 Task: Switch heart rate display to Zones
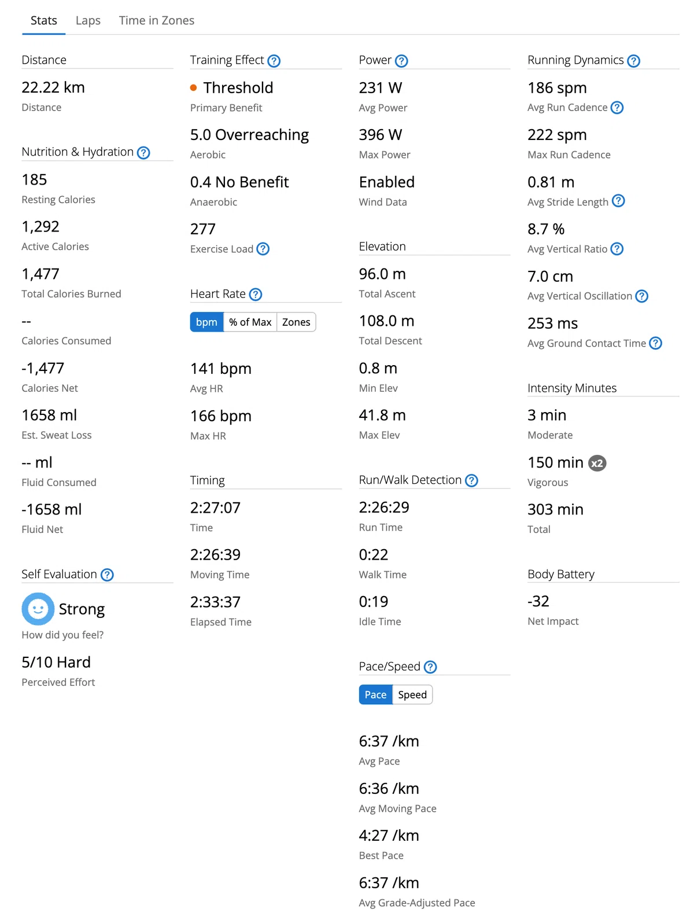coord(296,322)
